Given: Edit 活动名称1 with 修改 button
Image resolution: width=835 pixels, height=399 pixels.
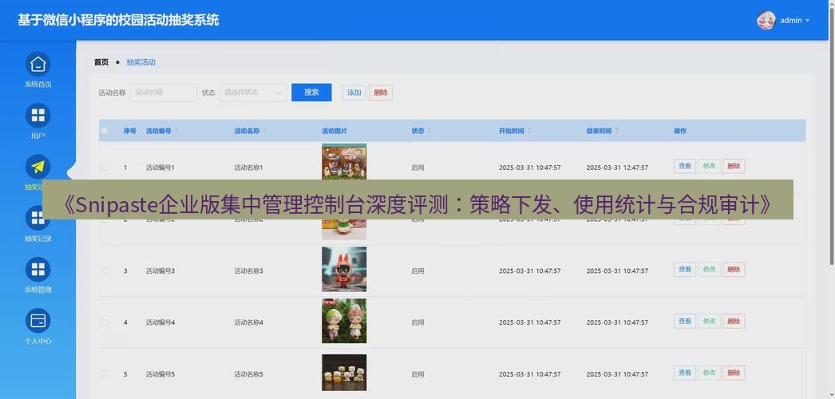Looking at the screenshot, I should pyautogui.click(x=710, y=166).
